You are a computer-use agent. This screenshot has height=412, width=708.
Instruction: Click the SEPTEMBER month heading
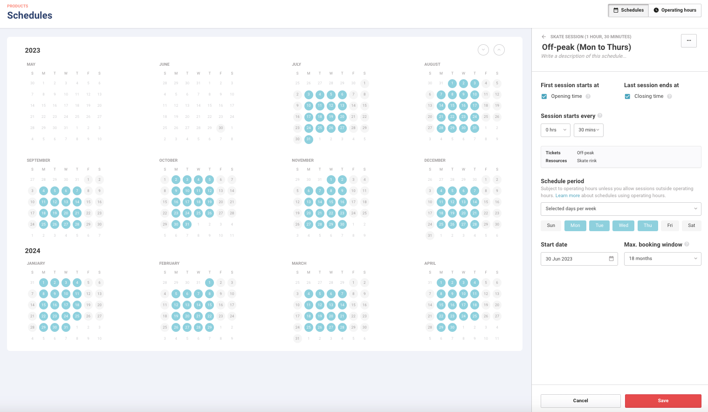pyautogui.click(x=38, y=160)
